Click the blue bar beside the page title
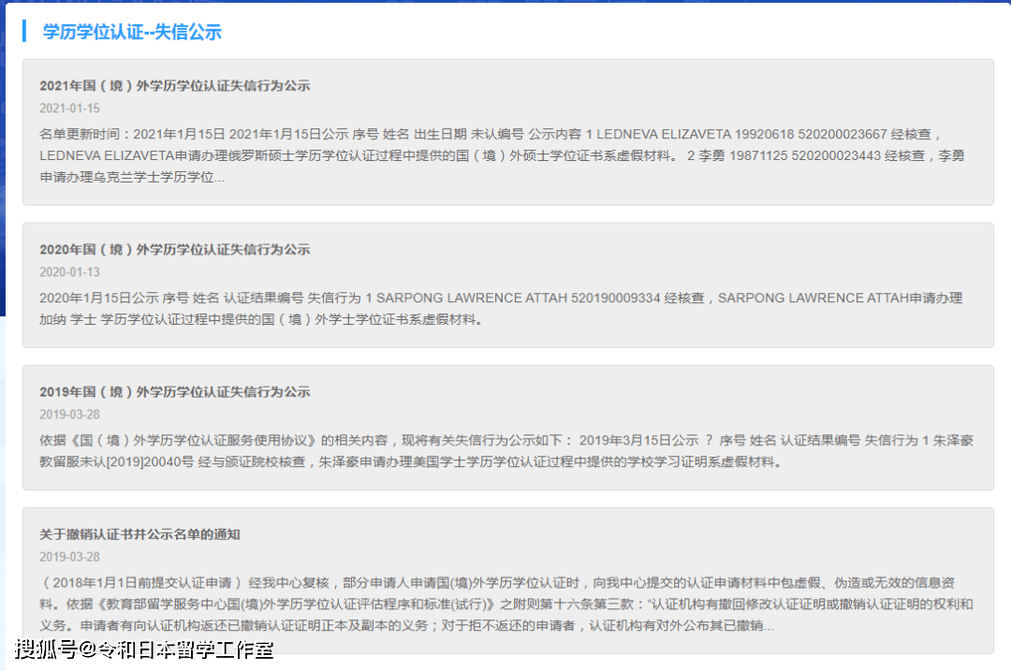The image size is (1011, 671). tap(24, 34)
